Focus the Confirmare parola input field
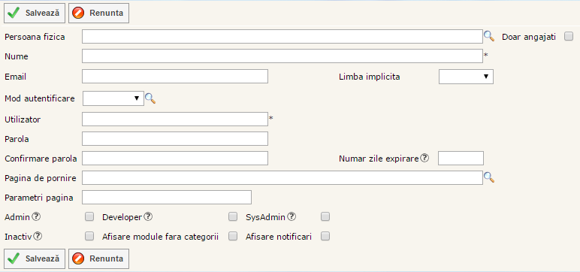The image size is (580, 272). pyautogui.click(x=175, y=159)
